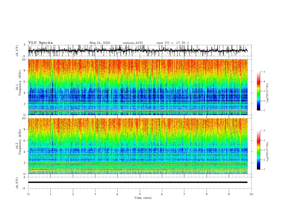283x218 pixels.
Task: Click time axis tick label "6"
Action: click(162, 194)
